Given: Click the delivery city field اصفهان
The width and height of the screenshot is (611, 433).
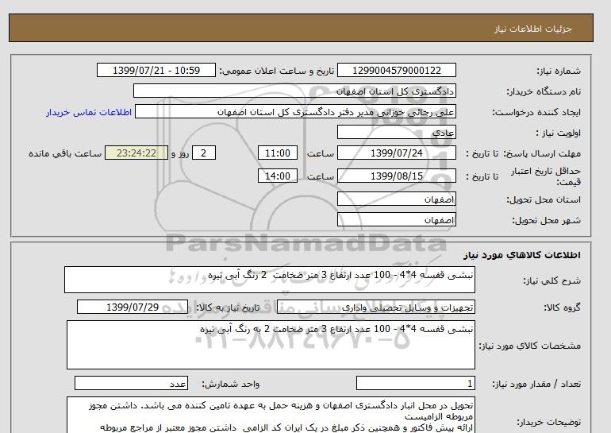Looking at the screenshot, I should 396,220.
